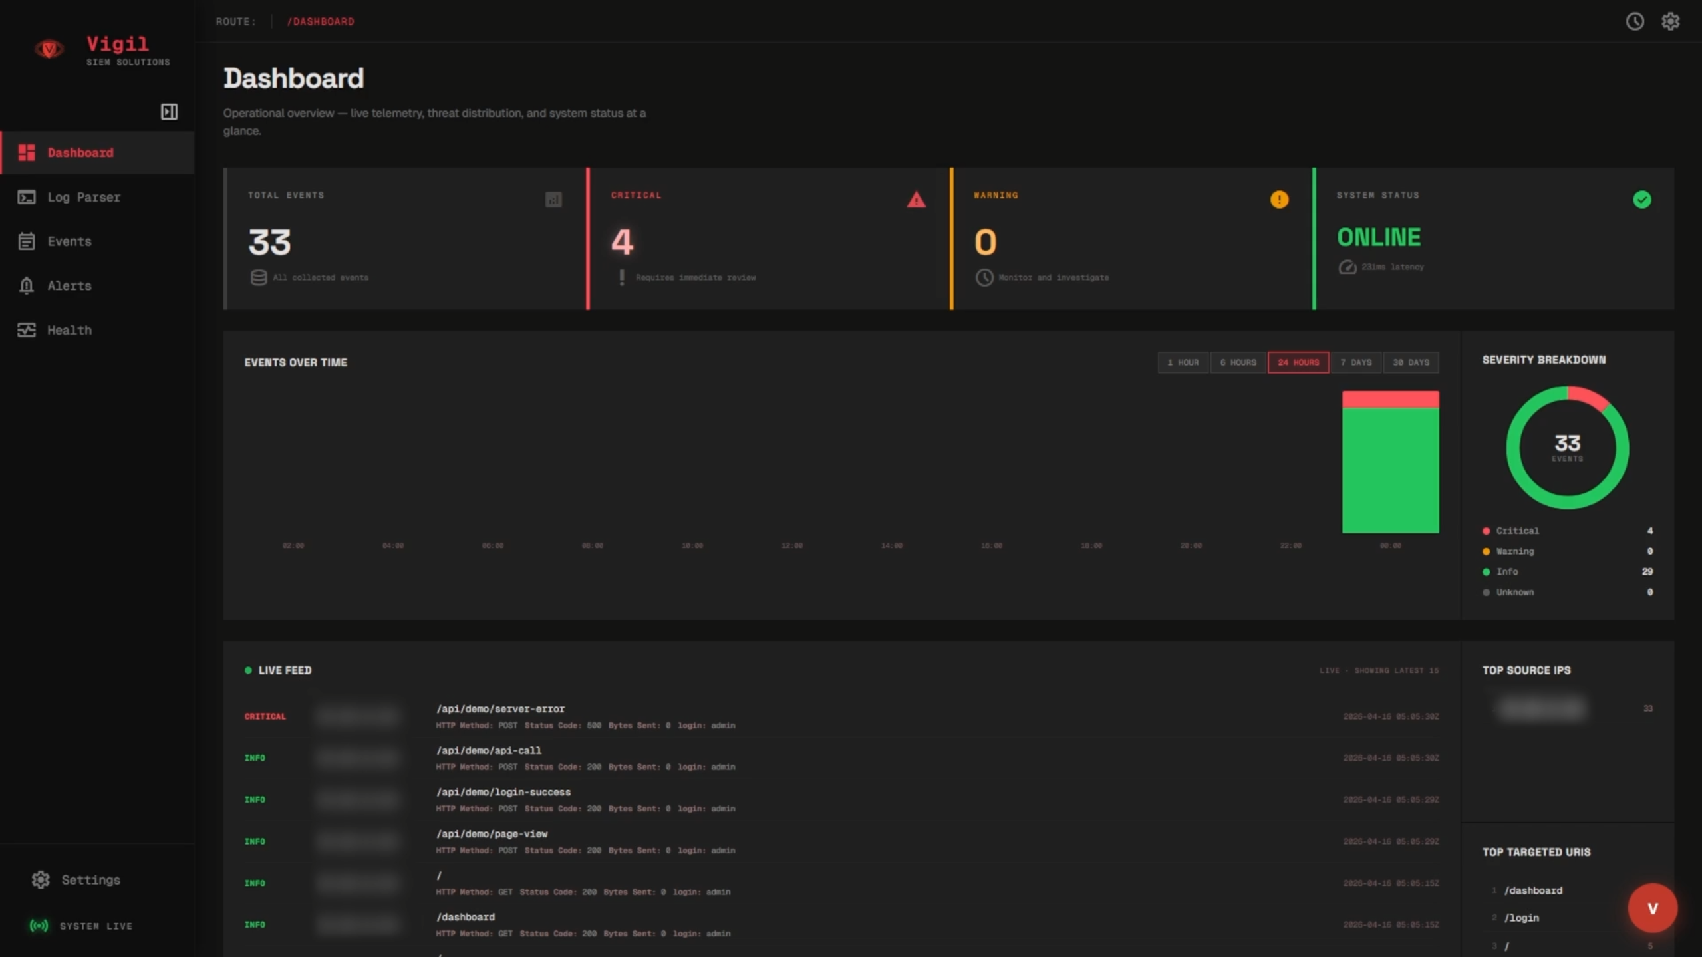
Task: Open the Log Parser page
Action: [84, 197]
